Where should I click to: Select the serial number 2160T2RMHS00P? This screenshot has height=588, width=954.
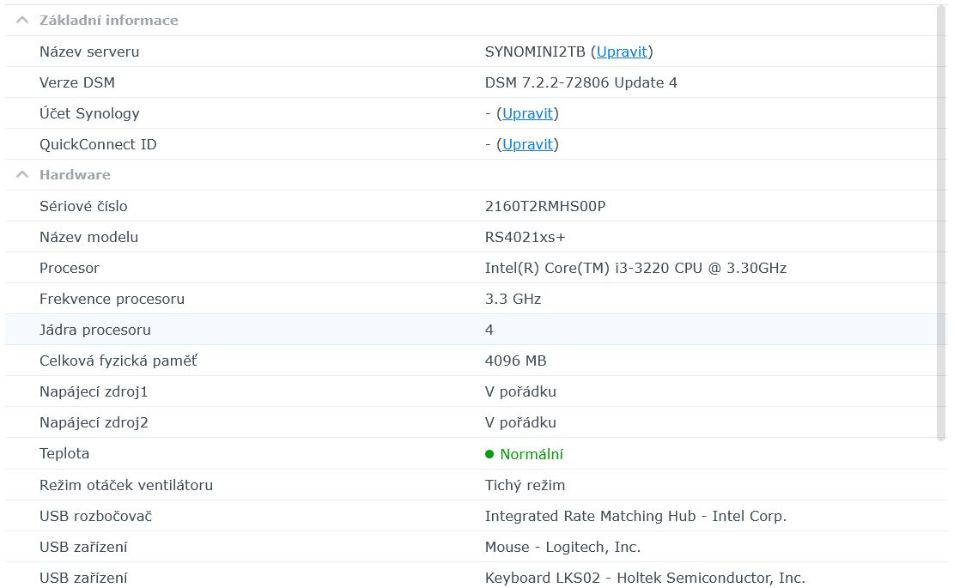(x=544, y=206)
